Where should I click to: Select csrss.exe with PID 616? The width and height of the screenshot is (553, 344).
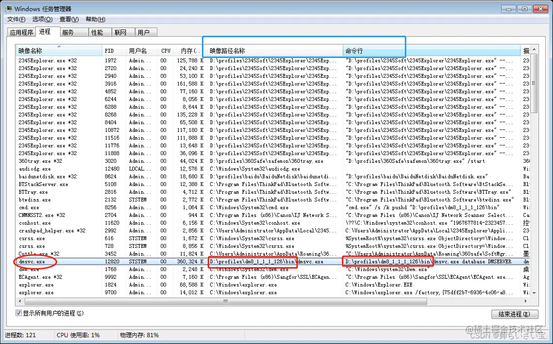(273, 239)
